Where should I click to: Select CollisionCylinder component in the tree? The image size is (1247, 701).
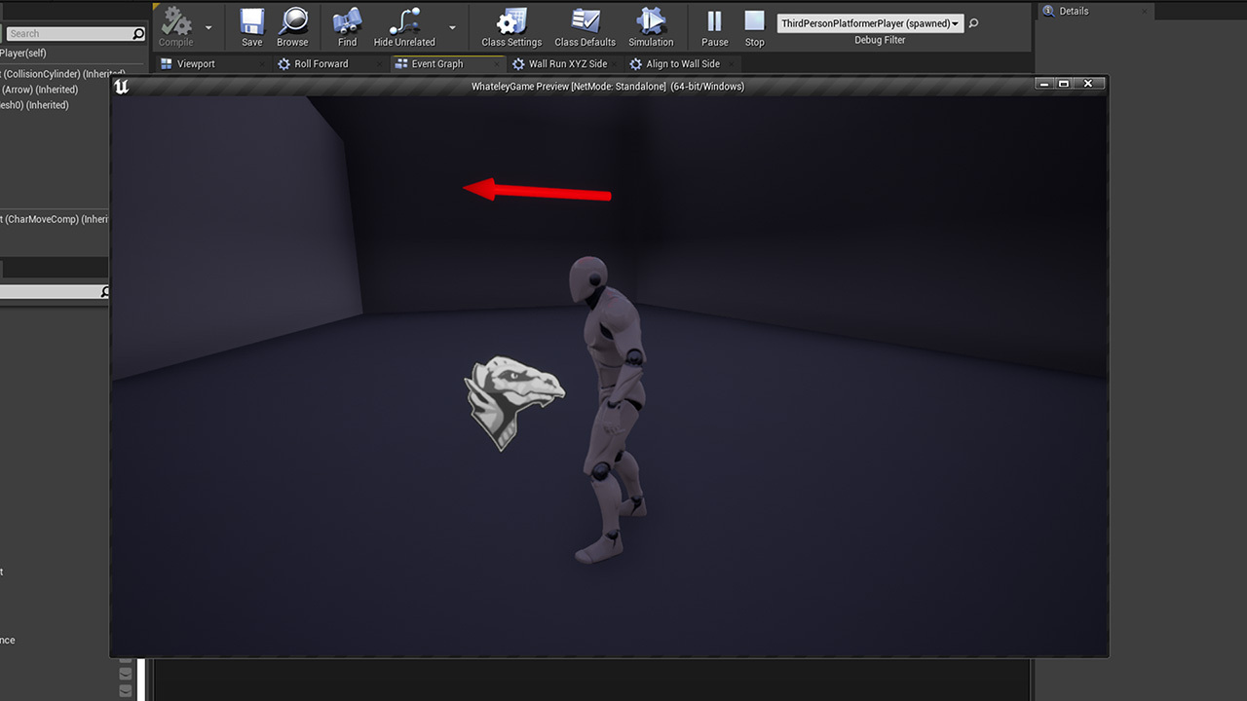[49, 74]
